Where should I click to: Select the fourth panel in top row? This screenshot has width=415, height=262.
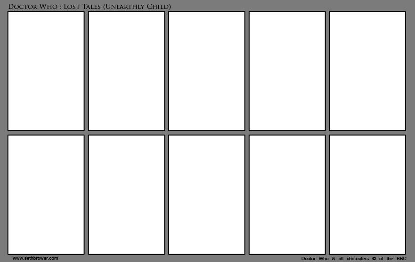point(287,71)
